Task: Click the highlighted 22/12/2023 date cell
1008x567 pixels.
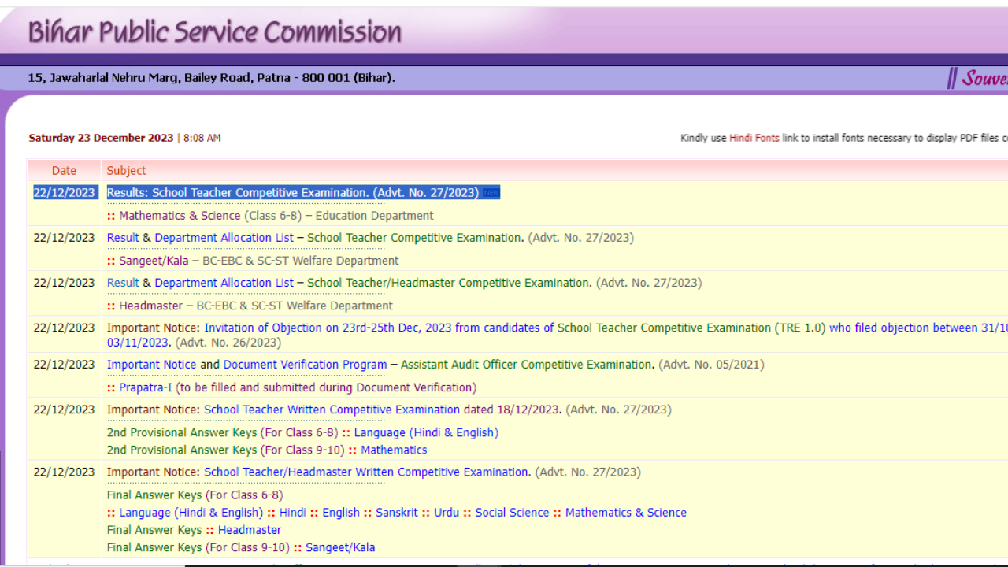Action: [64, 193]
